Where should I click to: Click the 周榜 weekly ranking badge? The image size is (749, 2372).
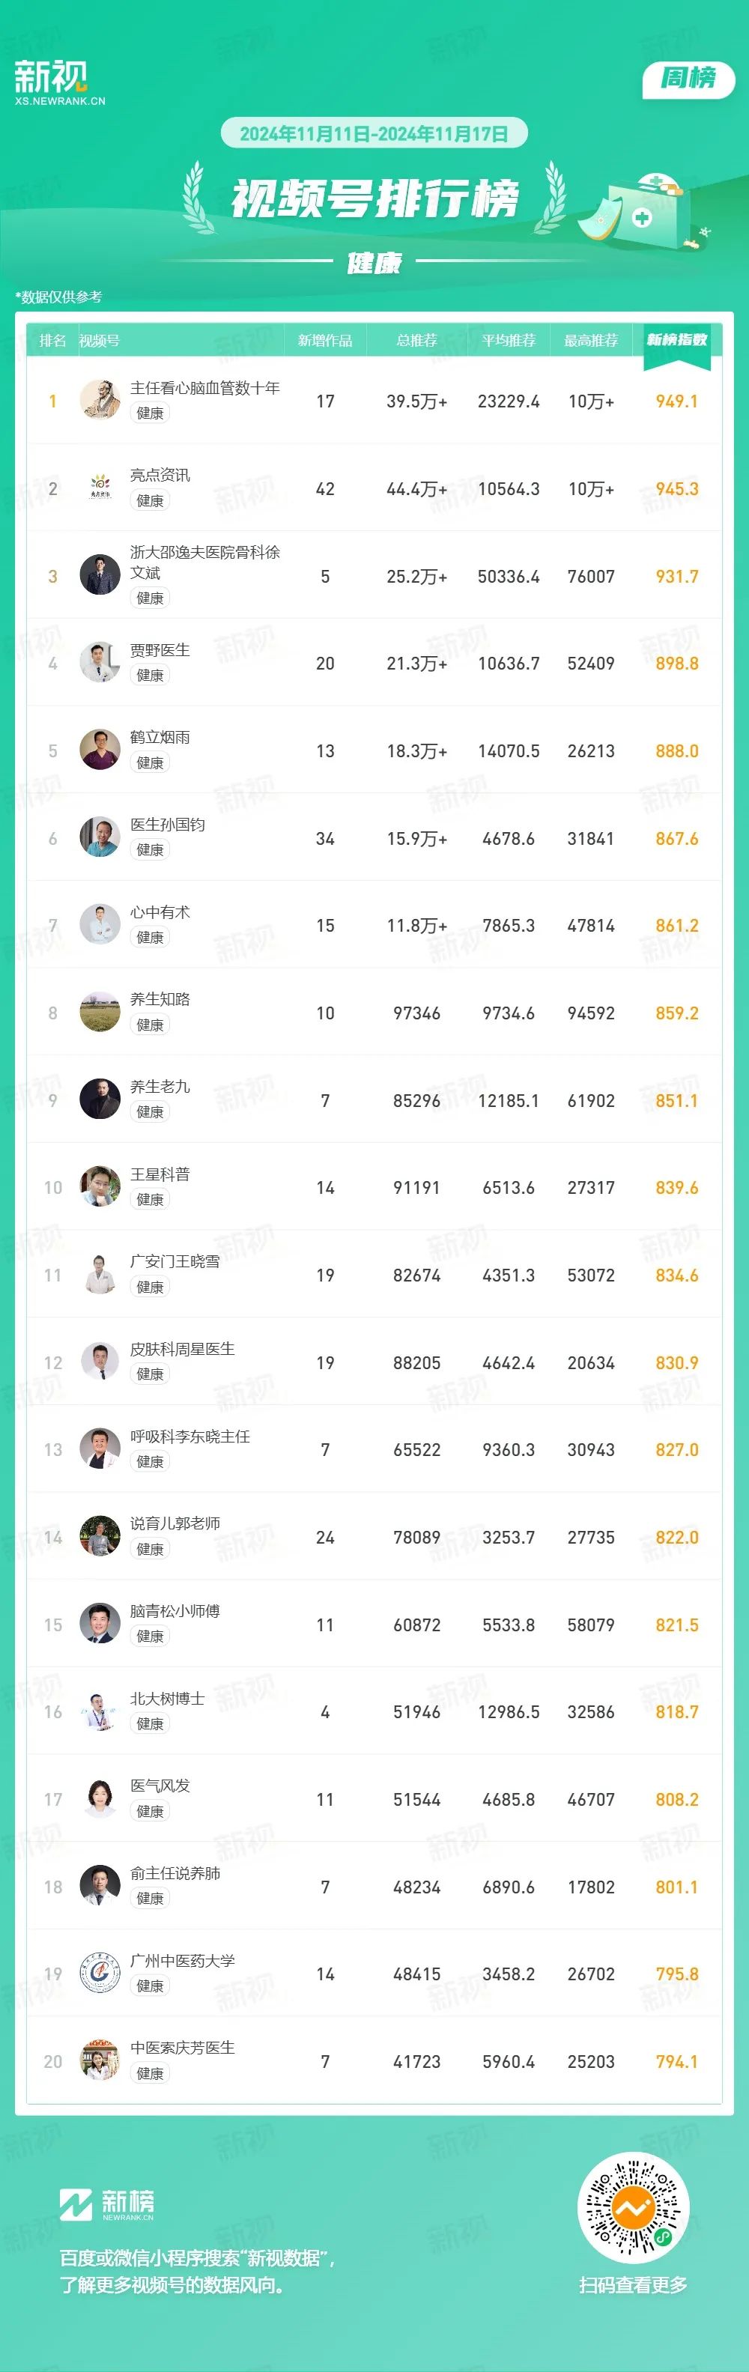688,79
